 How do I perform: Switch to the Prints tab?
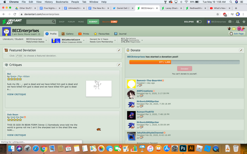[x=84, y=34]
